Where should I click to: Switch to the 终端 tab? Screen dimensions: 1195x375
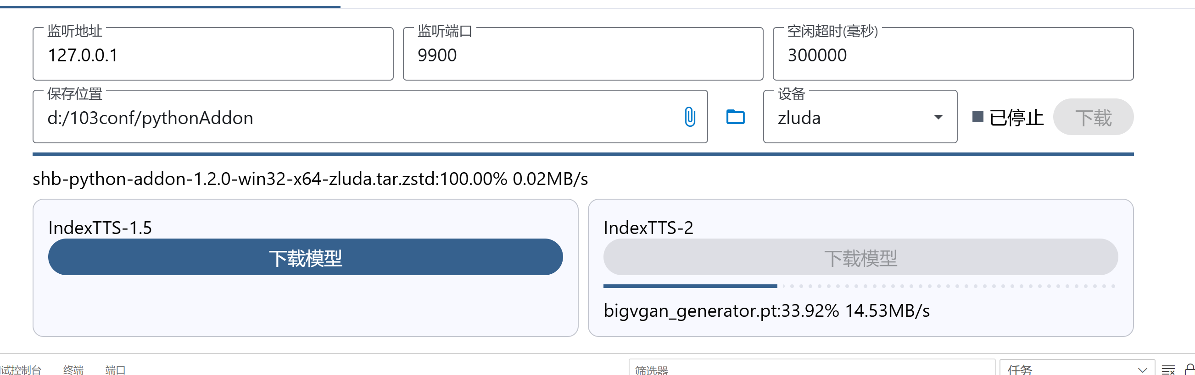click(73, 370)
